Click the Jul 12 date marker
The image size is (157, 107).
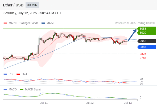90,103
